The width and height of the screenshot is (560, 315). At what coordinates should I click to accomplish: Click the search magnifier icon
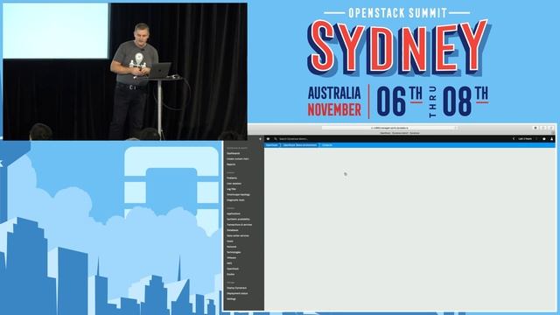click(x=276, y=139)
